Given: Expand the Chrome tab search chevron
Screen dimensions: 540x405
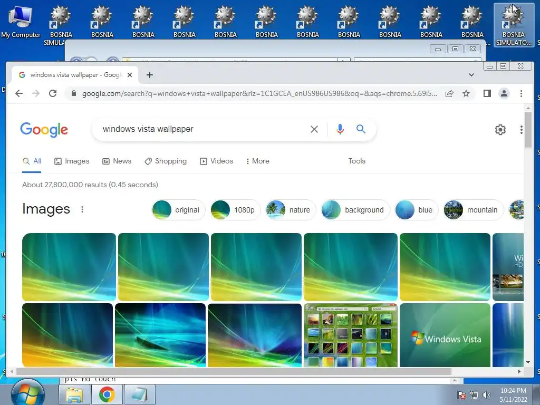Looking at the screenshot, I should click(x=471, y=75).
